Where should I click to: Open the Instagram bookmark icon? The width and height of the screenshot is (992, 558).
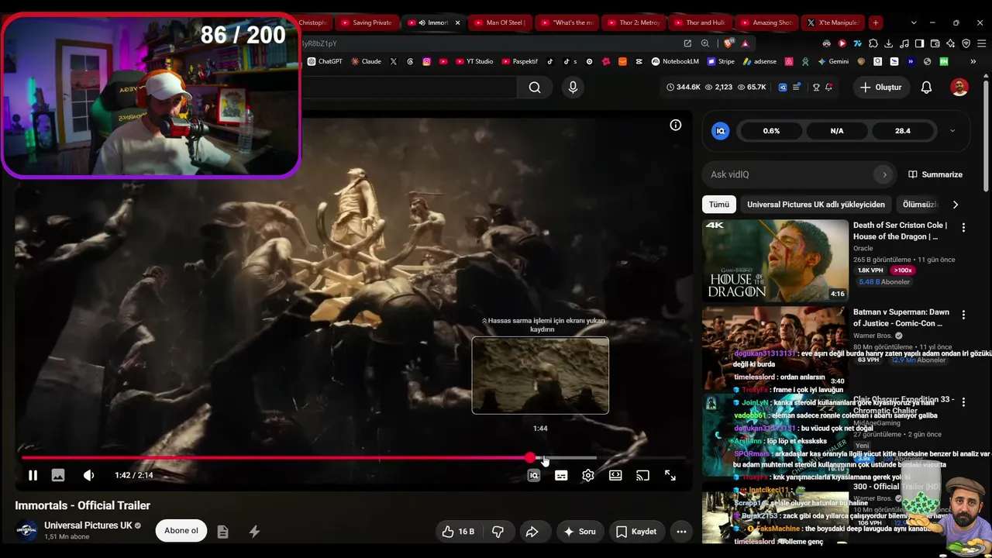(426, 61)
